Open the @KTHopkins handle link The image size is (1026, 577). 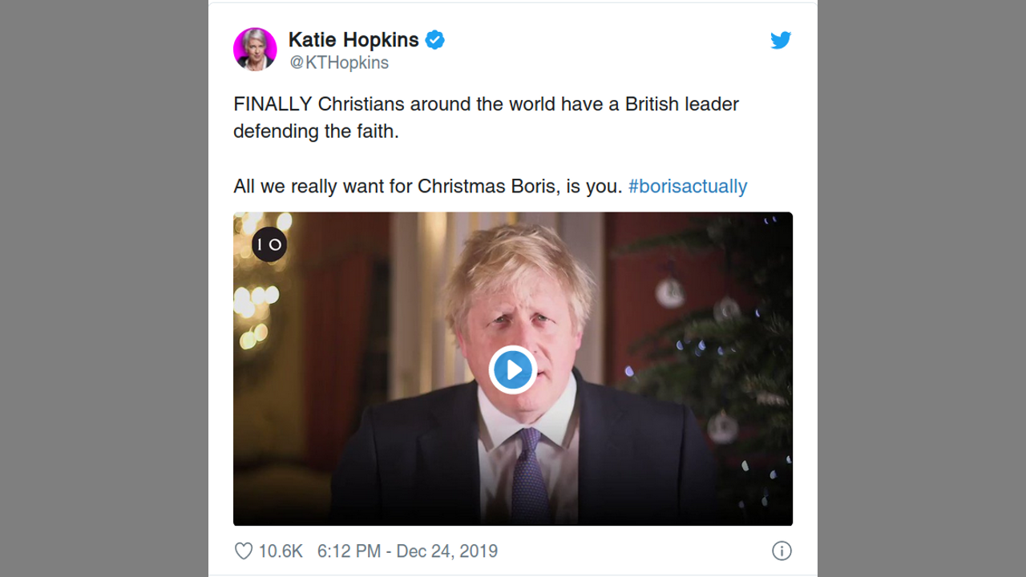339,63
